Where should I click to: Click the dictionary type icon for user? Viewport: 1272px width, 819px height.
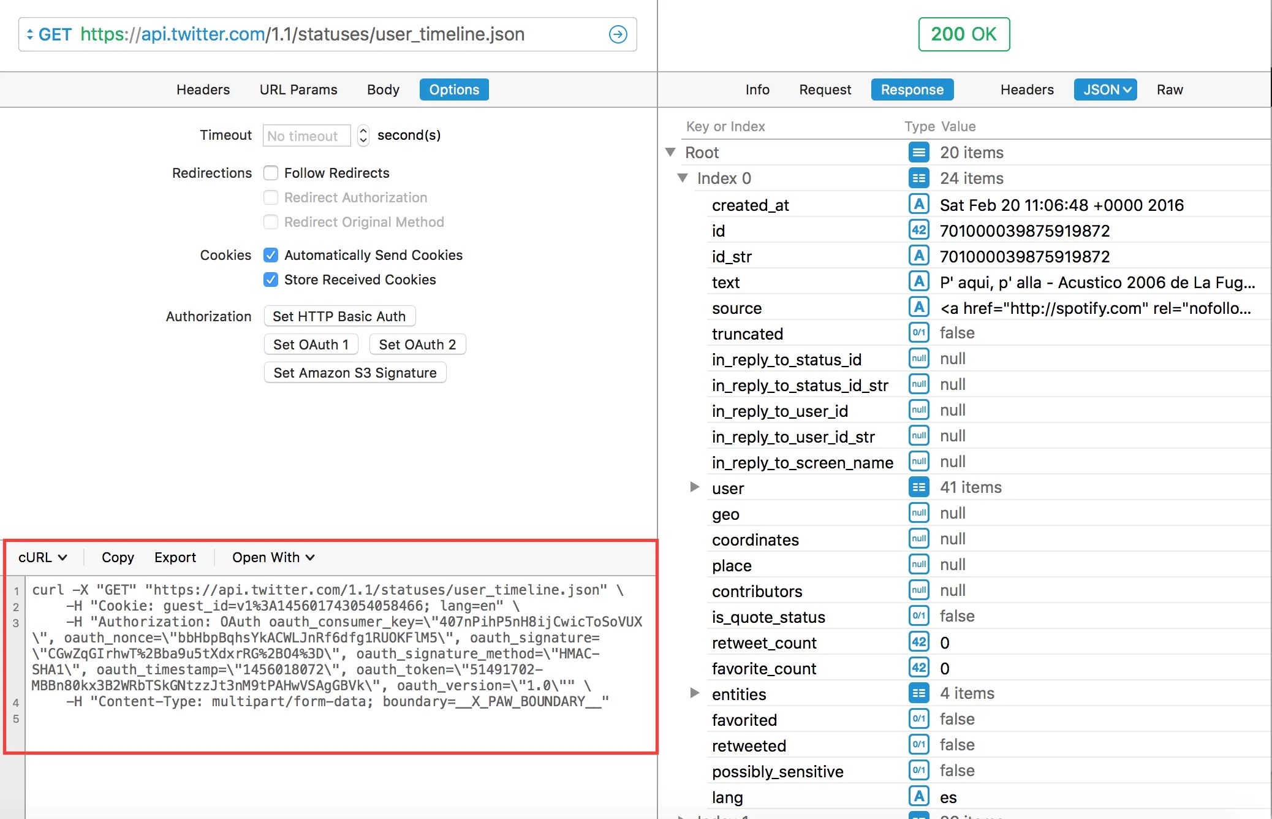918,487
